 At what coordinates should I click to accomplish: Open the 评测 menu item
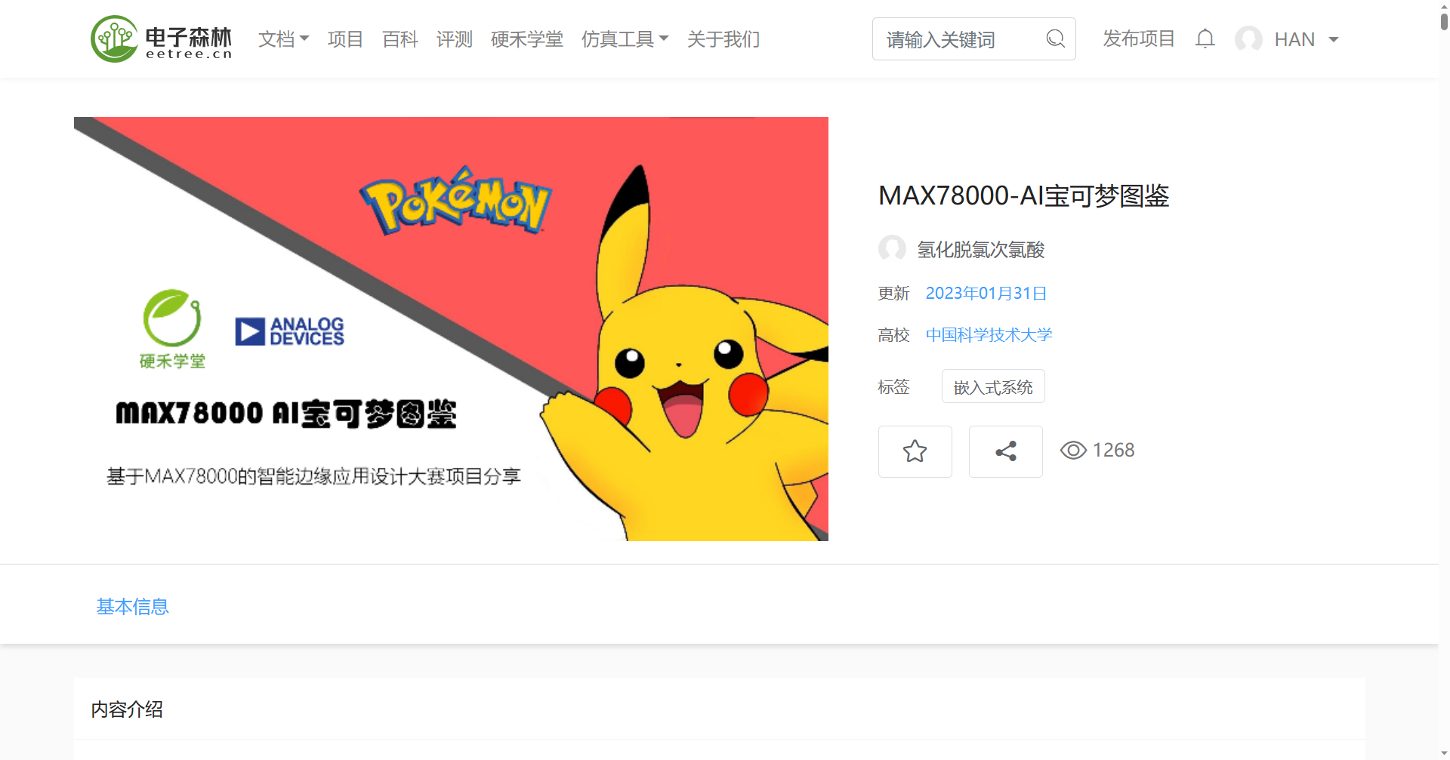pyautogui.click(x=454, y=39)
